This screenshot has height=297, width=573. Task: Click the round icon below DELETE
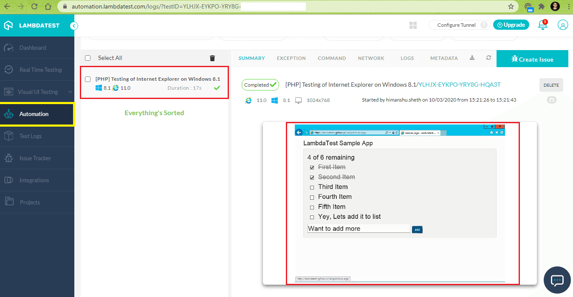(x=551, y=100)
